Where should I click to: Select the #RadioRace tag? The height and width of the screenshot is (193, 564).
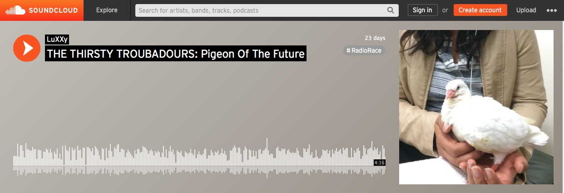[x=364, y=50]
